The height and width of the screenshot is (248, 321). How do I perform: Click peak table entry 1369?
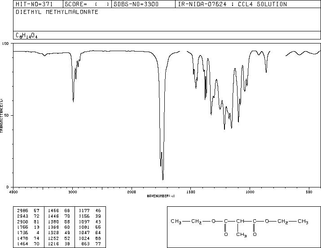(53, 227)
